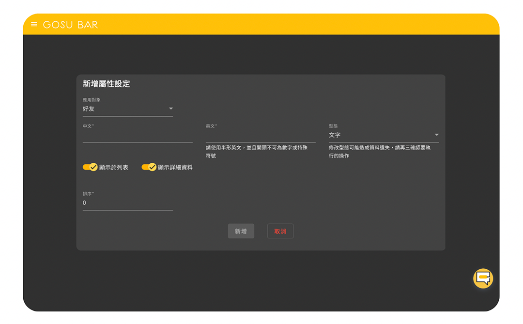
Task: Open the 應用對象 dropdown showing 好友
Action: tap(128, 109)
